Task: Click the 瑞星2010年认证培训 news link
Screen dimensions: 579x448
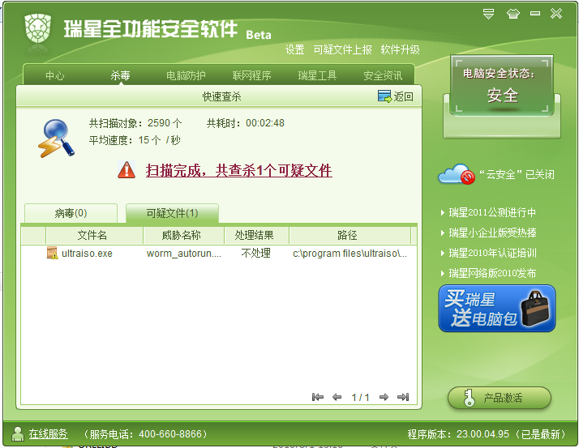Action: tap(492, 253)
